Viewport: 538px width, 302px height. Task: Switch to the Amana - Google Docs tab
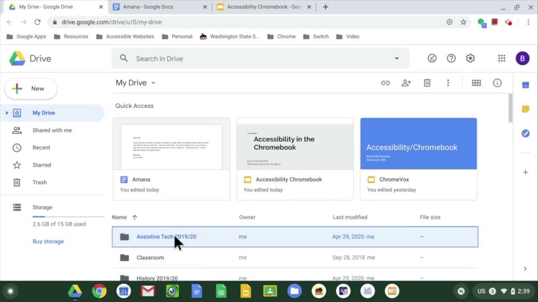(x=160, y=7)
